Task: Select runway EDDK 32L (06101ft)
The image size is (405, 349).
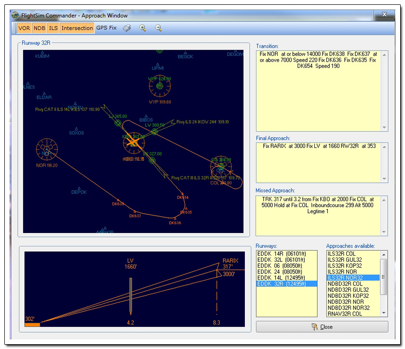Action: 286,260
